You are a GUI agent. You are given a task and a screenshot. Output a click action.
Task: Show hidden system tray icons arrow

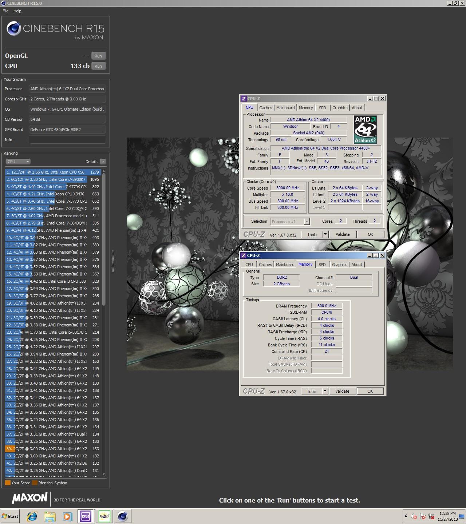point(406,516)
